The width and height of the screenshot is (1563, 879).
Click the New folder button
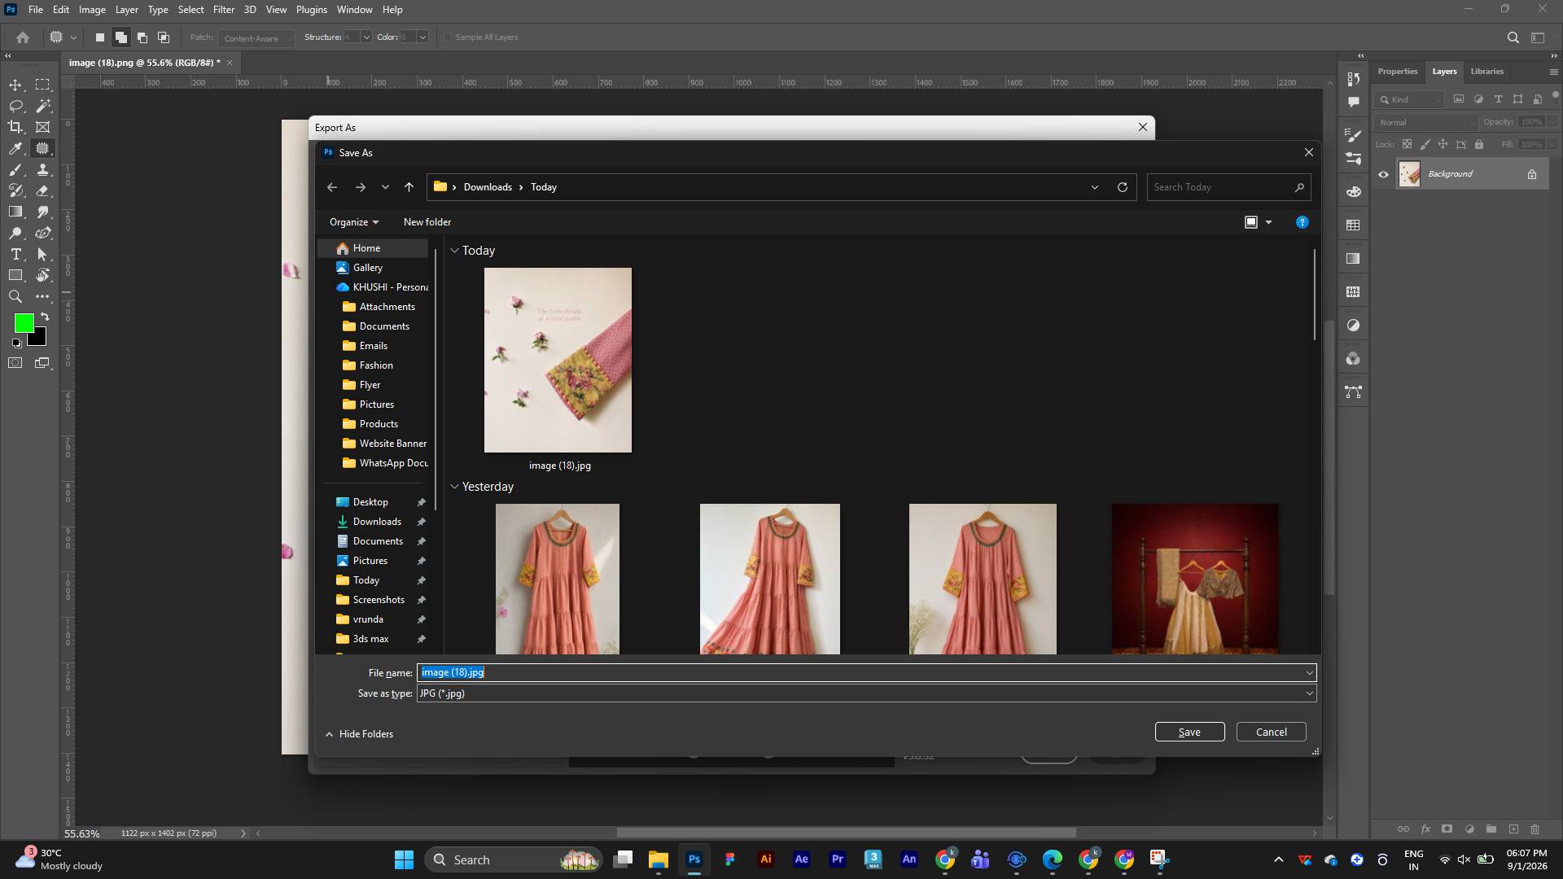point(427,222)
